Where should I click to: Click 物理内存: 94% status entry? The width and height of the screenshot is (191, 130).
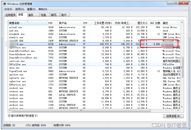[x=62, y=125]
